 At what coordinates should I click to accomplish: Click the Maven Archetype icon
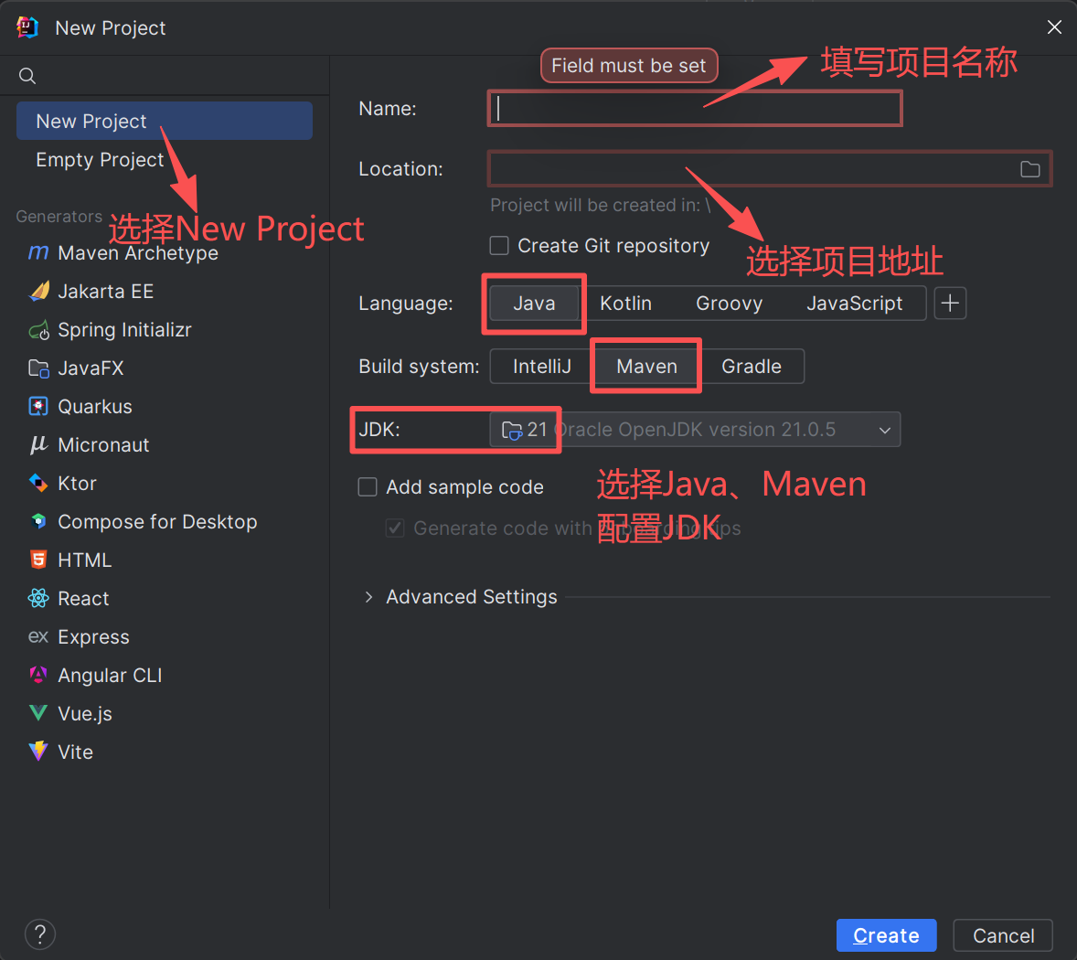click(38, 252)
